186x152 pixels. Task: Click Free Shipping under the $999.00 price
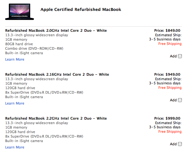pyautogui.click(x=170, y=132)
